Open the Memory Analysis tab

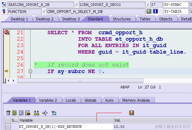(x=136, y=100)
